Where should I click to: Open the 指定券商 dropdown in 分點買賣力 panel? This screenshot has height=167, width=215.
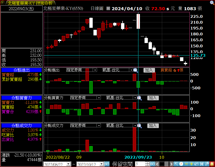coord(99,98)
